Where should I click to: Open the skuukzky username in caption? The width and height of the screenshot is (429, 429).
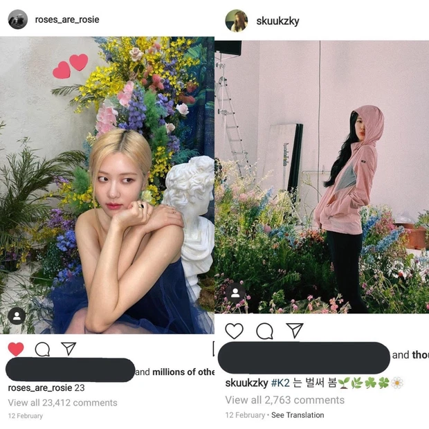click(x=246, y=383)
